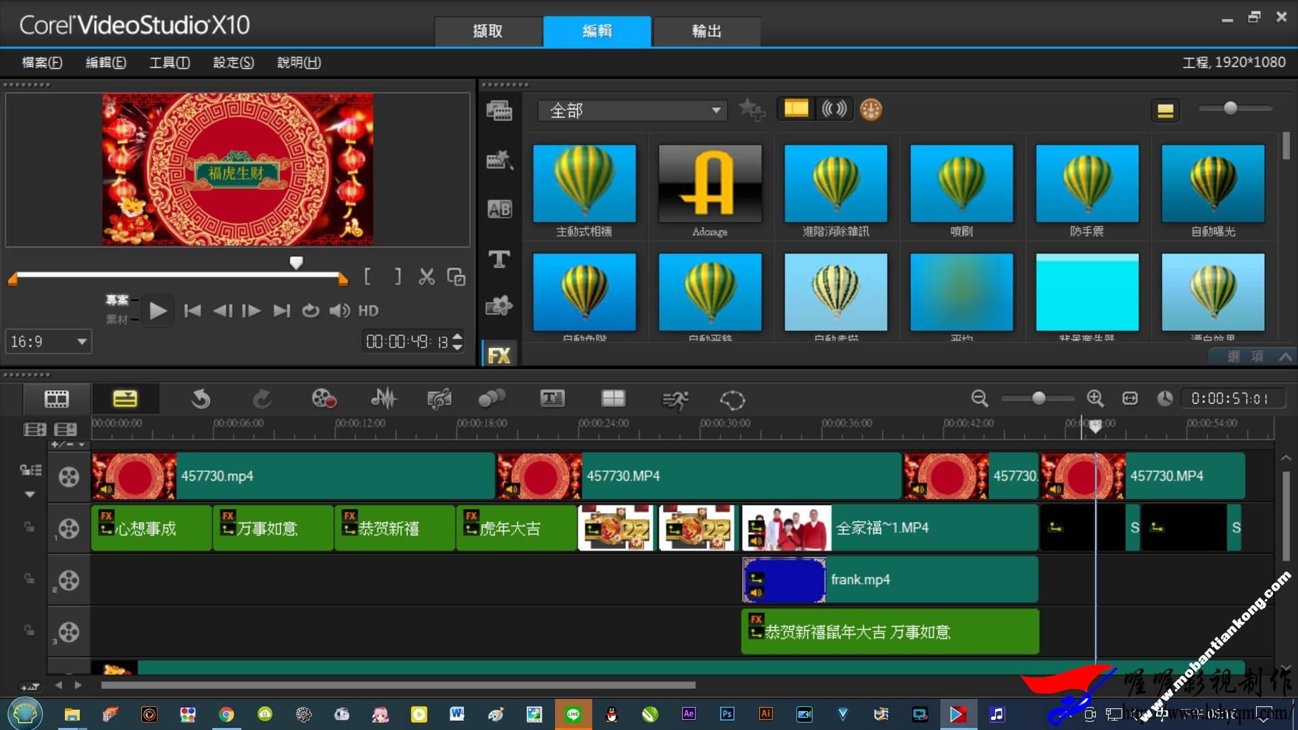Open the Media library panel icon

point(500,111)
